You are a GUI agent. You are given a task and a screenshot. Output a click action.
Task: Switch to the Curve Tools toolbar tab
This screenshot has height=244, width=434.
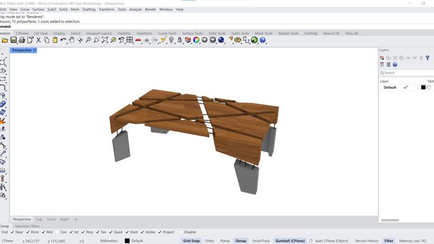167,33
